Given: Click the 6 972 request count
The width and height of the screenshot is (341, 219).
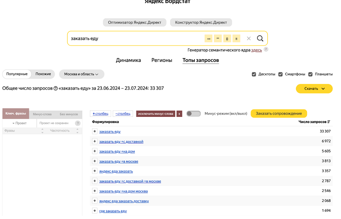Looking at the screenshot, I should click(x=326, y=141).
